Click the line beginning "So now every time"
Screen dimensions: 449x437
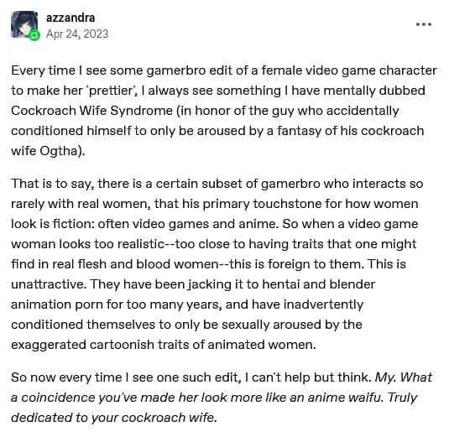click(222, 377)
